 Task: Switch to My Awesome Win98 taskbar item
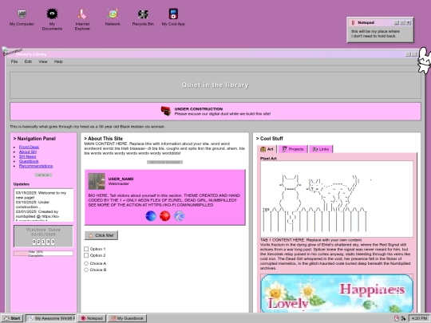(51, 318)
